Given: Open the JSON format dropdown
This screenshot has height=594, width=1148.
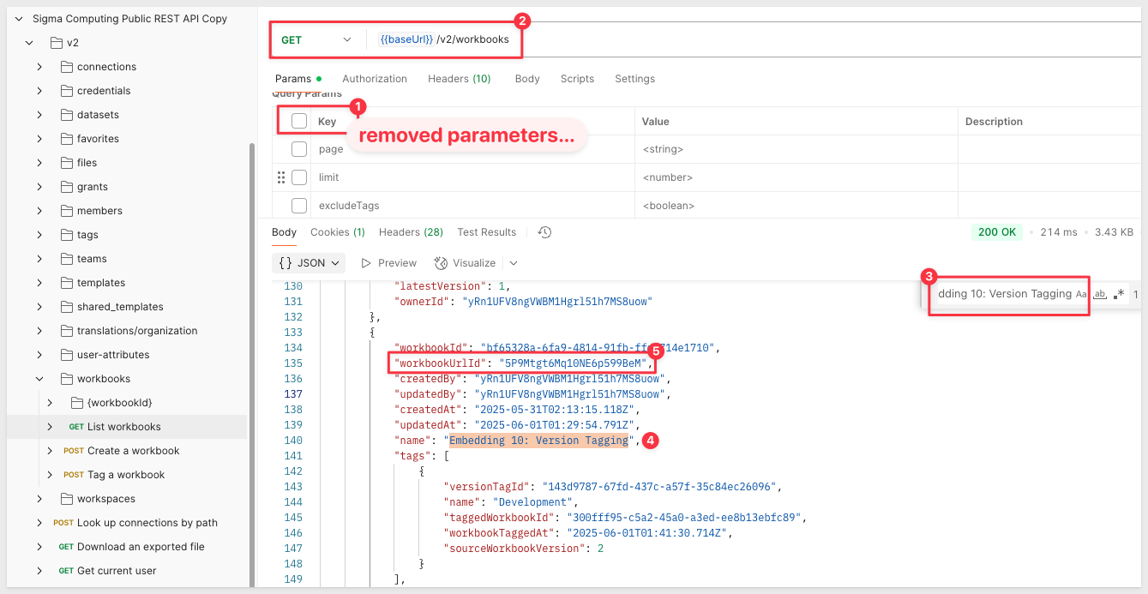Looking at the screenshot, I should pyautogui.click(x=310, y=263).
